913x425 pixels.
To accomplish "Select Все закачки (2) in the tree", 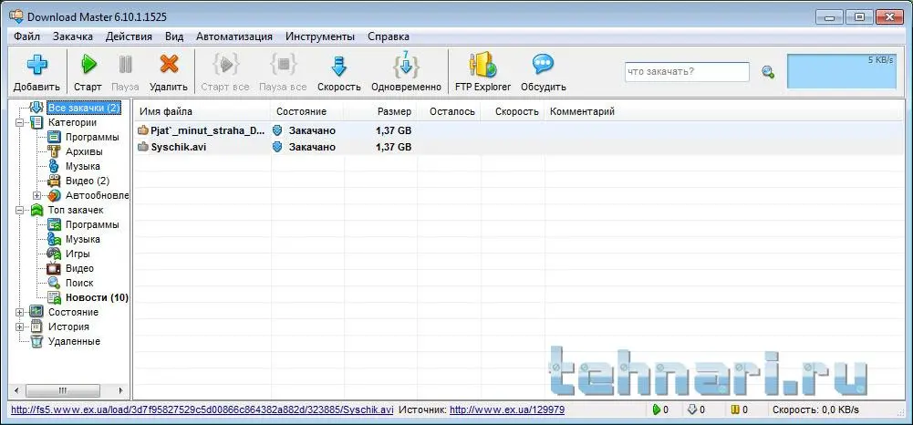I will [84, 108].
